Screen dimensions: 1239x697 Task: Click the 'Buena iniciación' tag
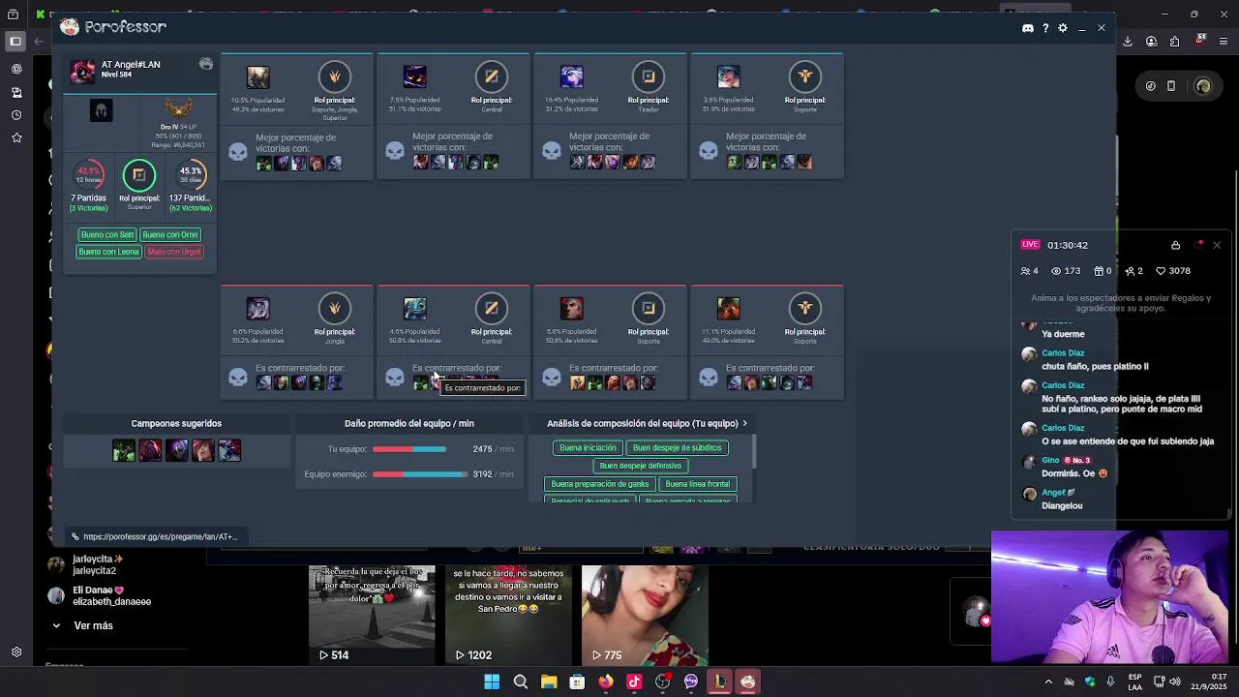pyautogui.click(x=588, y=448)
